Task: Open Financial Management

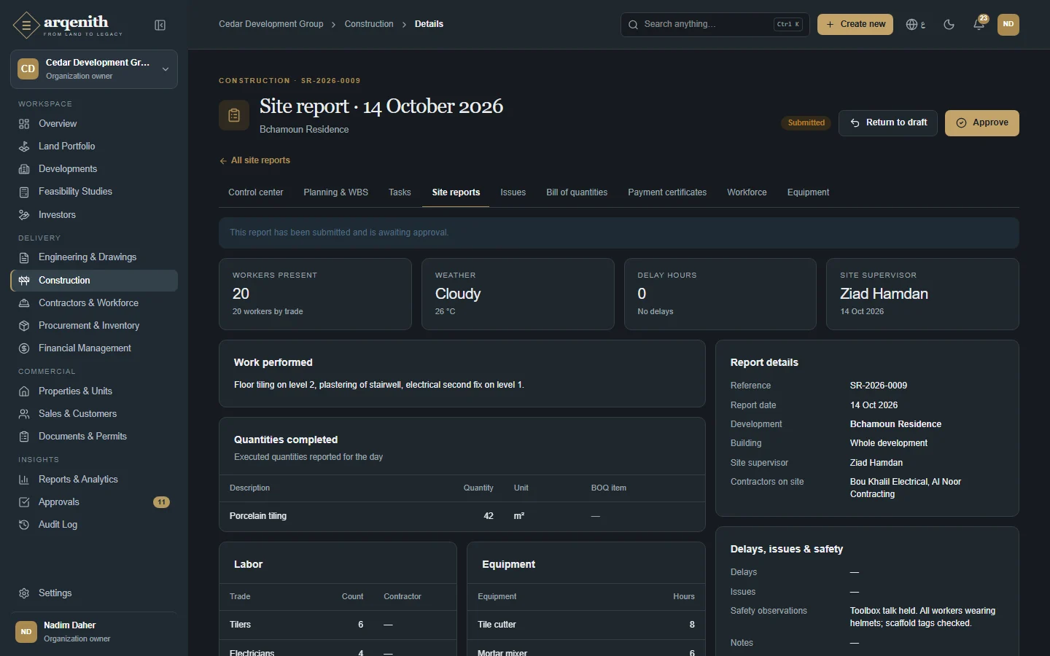Action: tap(94, 348)
